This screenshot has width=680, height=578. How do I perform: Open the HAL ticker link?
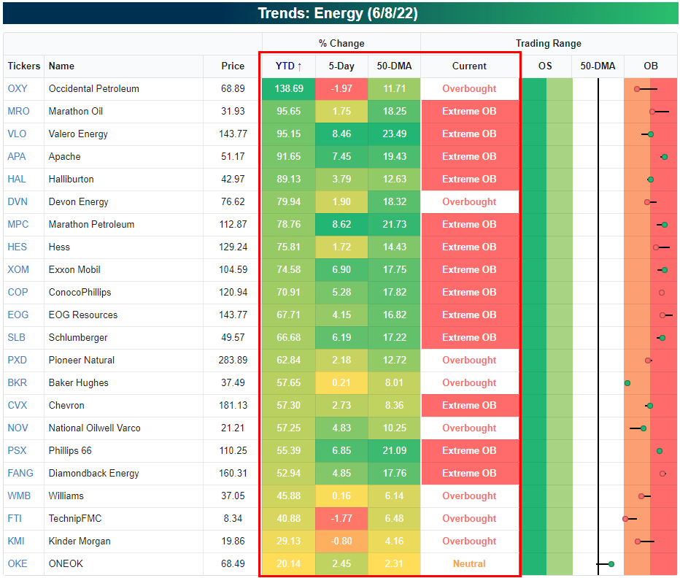pos(17,179)
